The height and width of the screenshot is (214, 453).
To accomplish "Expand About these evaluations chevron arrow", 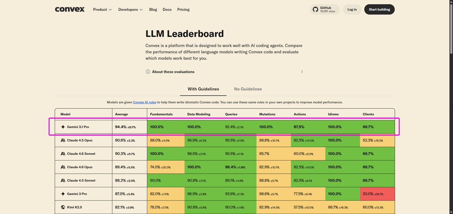I will [x=302, y=72].
